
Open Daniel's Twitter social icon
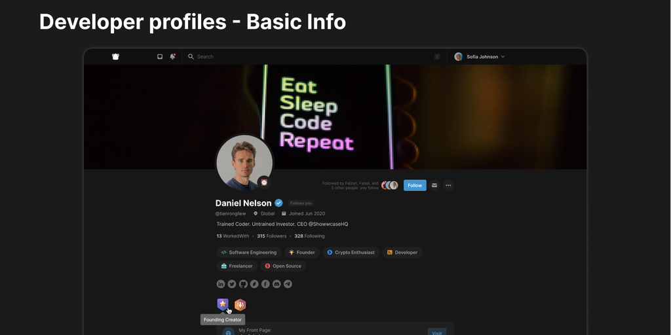point(232,284)
